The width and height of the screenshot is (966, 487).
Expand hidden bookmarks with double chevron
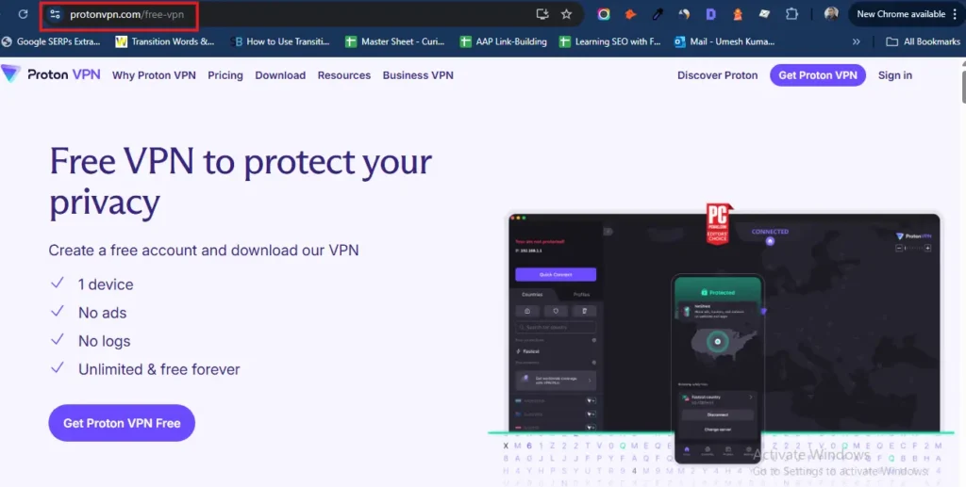856,41
